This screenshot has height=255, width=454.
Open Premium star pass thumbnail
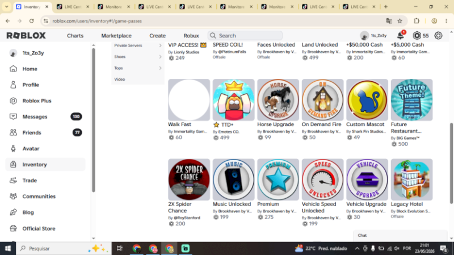(278, 179)
